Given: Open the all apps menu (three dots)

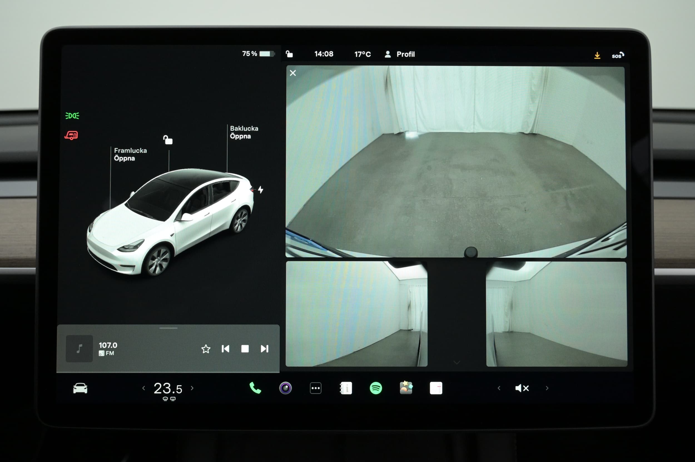Looking at the screenshot, I should tap(316, 388).
